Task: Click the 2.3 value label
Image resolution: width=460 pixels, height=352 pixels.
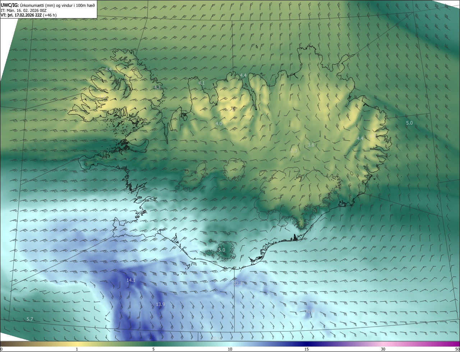Action: 294,150
